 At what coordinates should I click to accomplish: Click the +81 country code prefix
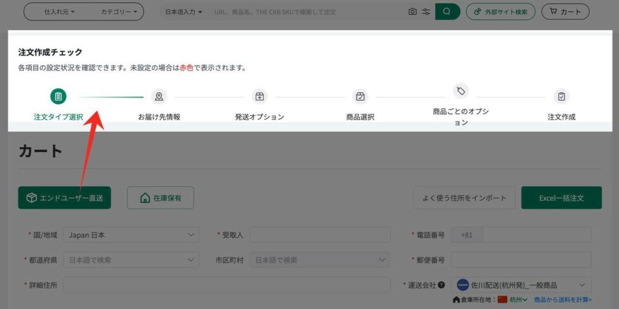coord(467,235)
